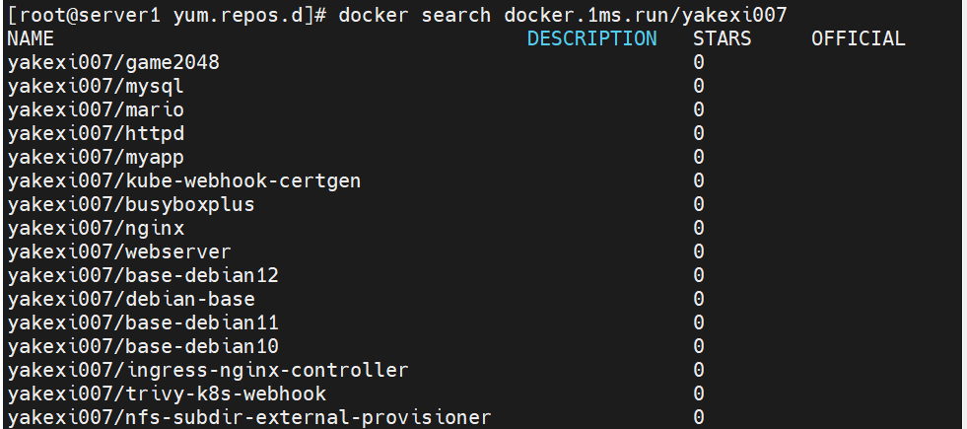This screenshot has height=429, width=967.
Task: Select yakexi007/nfs-subdir-external-provisioner entry
Action: (x=249, y=417)
